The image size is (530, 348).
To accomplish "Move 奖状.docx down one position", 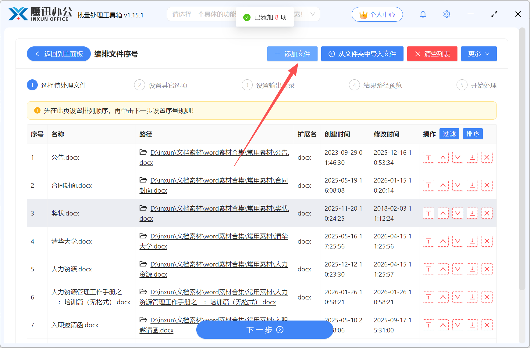I will click(x=457, y=213).
